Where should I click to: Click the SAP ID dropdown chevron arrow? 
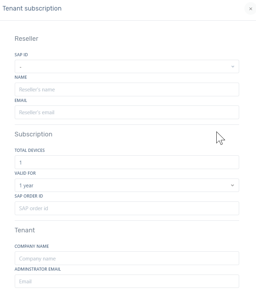coord(232,66)
